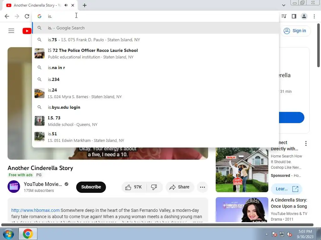Viewport: 321px width, 240px height.
Task: Like the video with 97K likes
Action: (x=134, y=187)
